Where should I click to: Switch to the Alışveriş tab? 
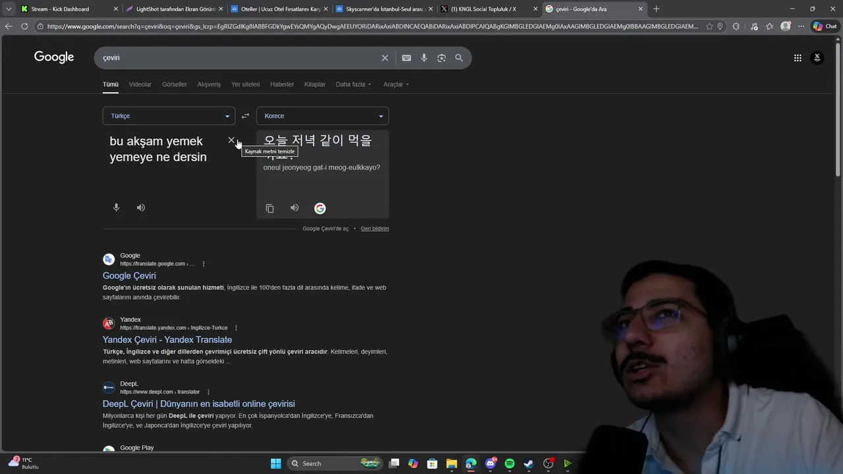(x=209, y=84)
